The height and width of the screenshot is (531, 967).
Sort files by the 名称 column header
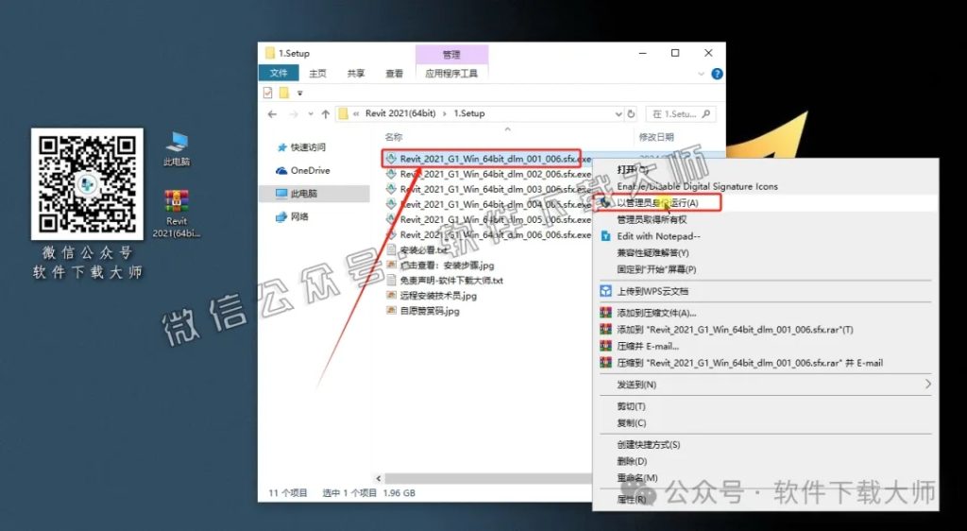coord(394,137)
